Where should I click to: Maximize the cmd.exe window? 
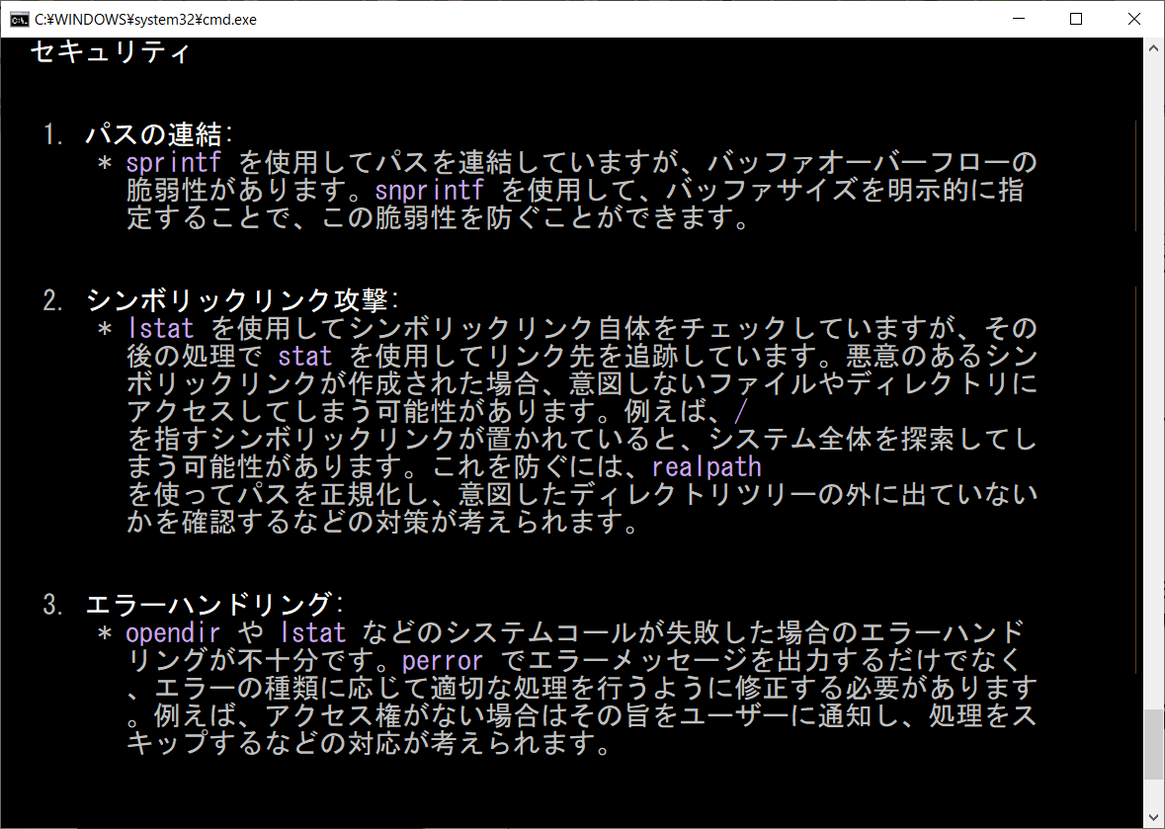tap(1076, 19)
